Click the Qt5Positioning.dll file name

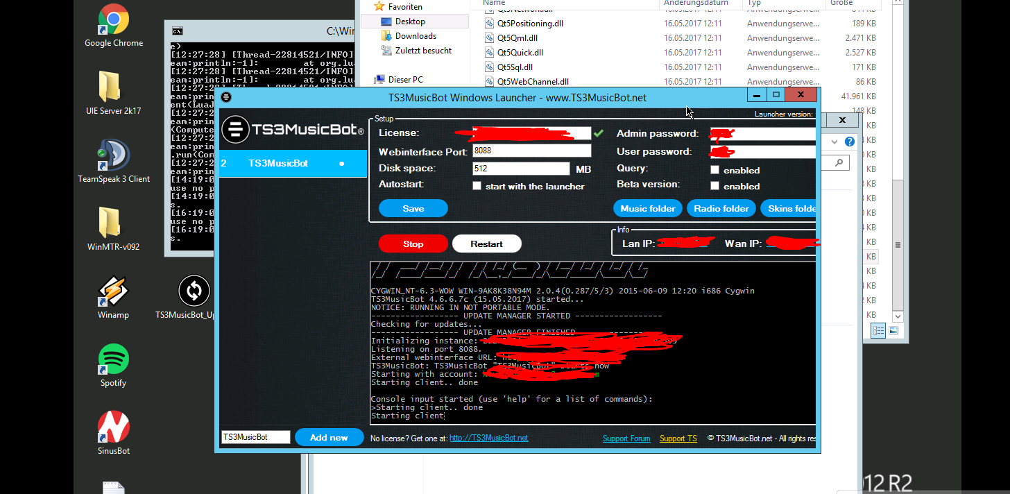[530, 24]
